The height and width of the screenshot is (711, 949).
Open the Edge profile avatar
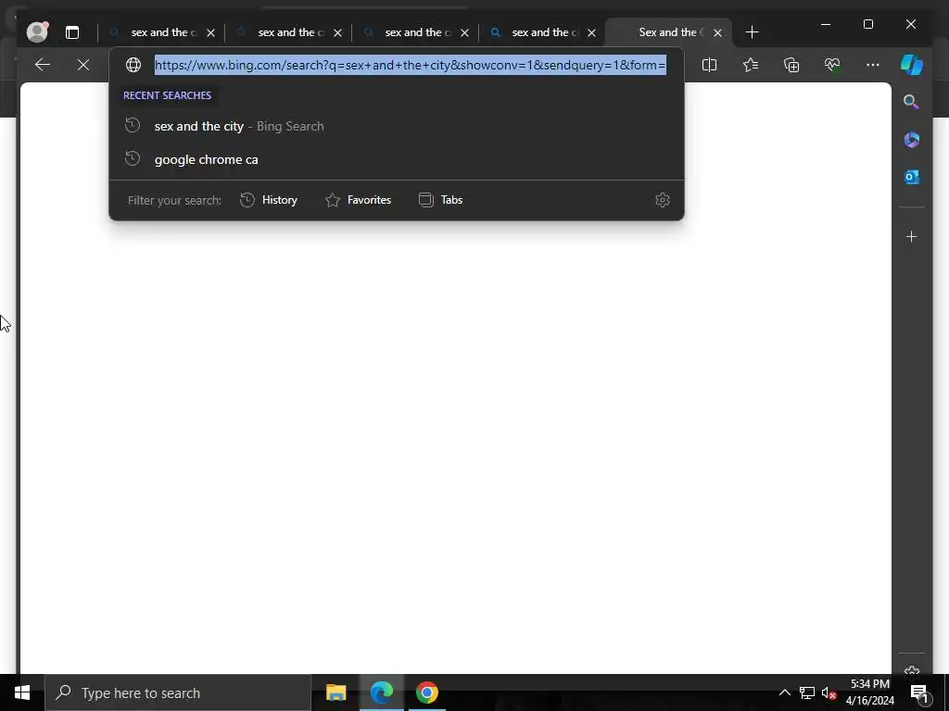click(x=37, y=32)
